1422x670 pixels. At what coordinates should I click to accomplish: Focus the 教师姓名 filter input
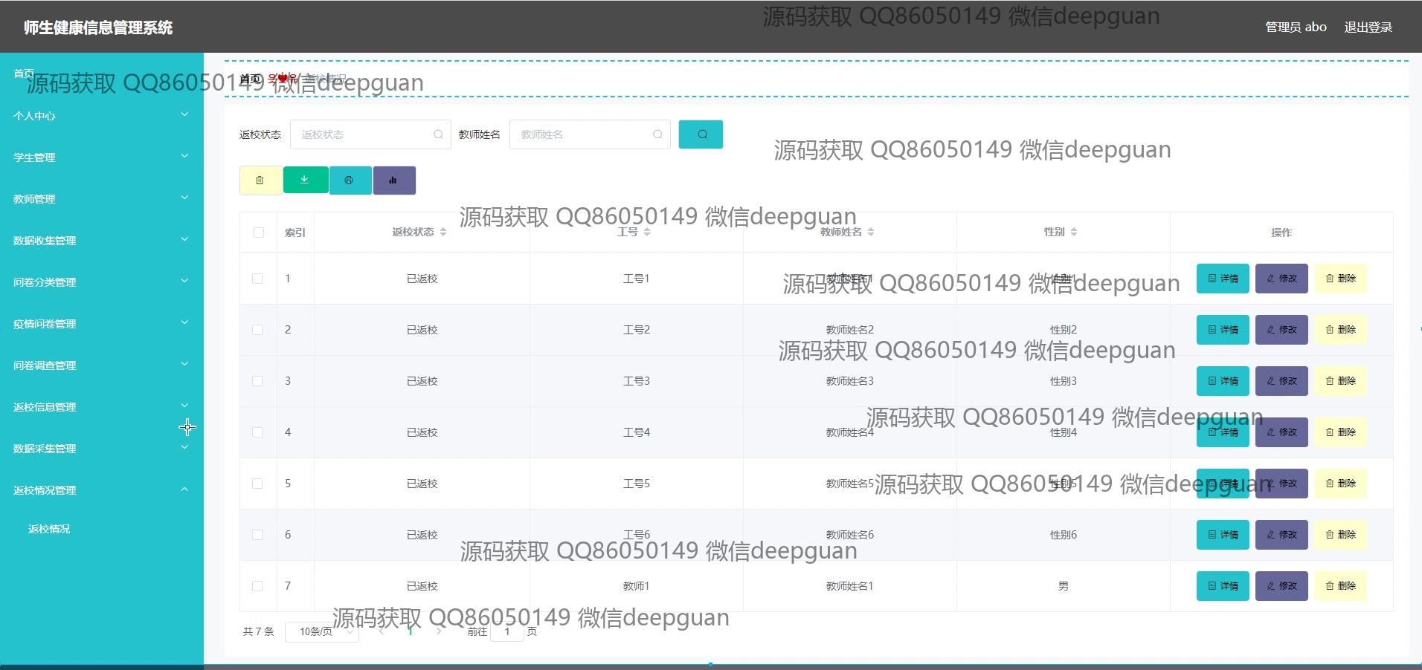(590, 134)
